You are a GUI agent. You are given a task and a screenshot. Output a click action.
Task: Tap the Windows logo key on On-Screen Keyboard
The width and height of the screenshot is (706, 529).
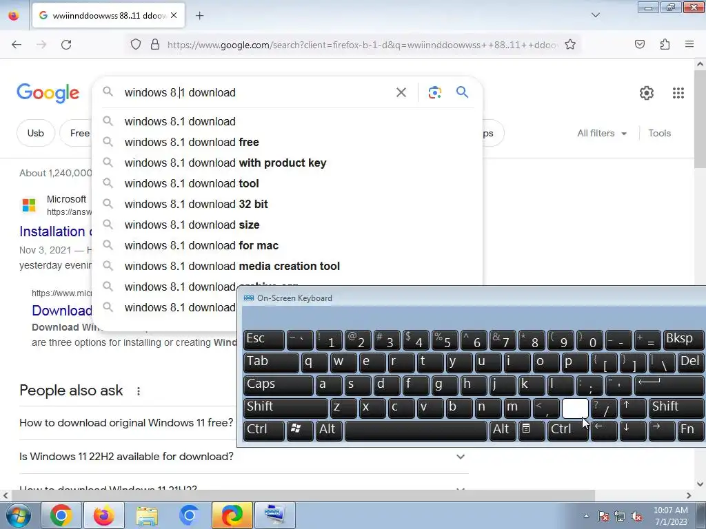pos(300,431)
